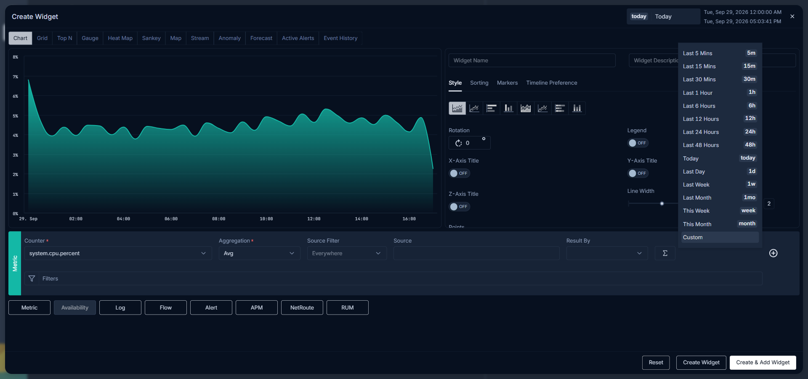
Task: Click the sigma arithmetic operation icon
Action: click(x=665, y=253)
